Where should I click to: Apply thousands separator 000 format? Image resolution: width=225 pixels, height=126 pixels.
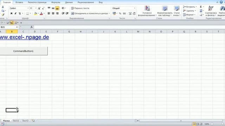(124, 14)
